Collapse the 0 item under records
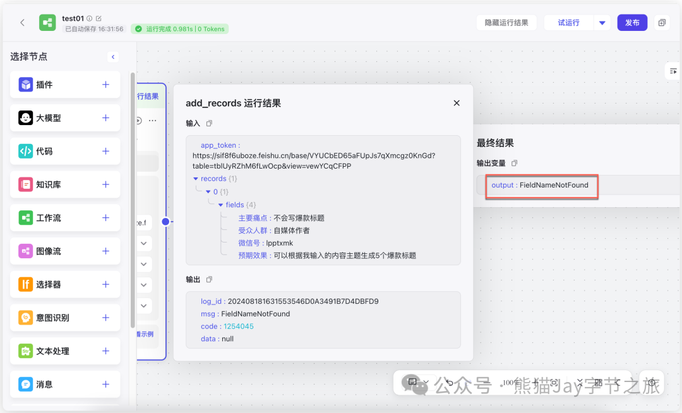Screen dimensions: 682x413 point(208,192)
